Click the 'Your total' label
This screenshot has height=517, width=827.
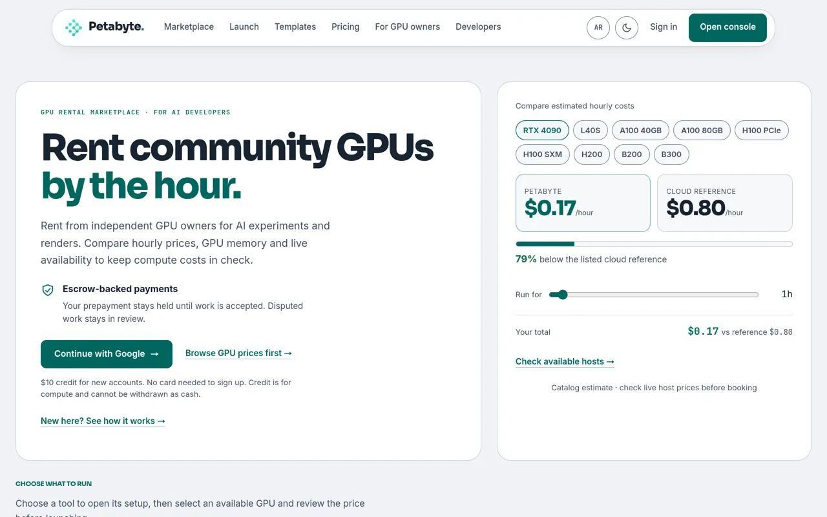pos(533,332)
